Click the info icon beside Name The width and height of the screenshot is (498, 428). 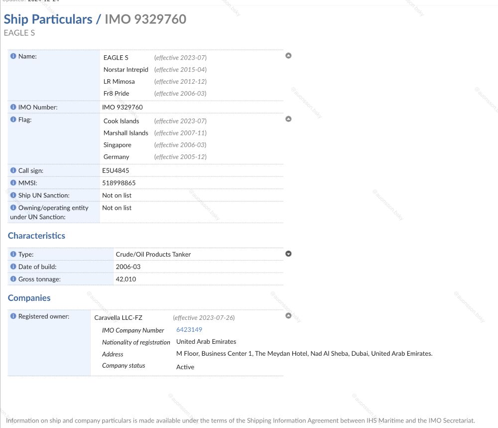pyautogui.click(x=13, y=56)
